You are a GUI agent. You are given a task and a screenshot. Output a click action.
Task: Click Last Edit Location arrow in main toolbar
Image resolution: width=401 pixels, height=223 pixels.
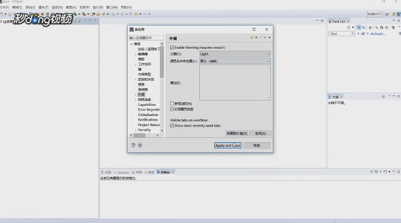131,14
